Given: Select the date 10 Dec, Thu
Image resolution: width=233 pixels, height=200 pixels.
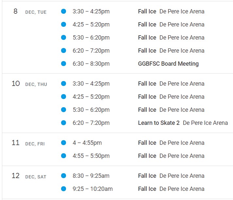Looking at the screenshot, I should 29,84.
